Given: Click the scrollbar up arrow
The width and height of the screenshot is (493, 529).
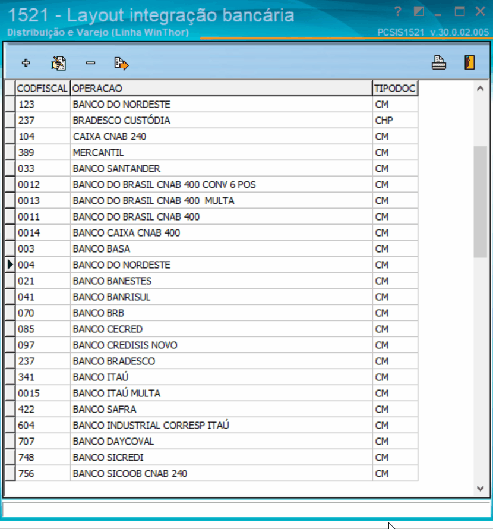Looking at the screenshot, I should click(x=481, y=89).
